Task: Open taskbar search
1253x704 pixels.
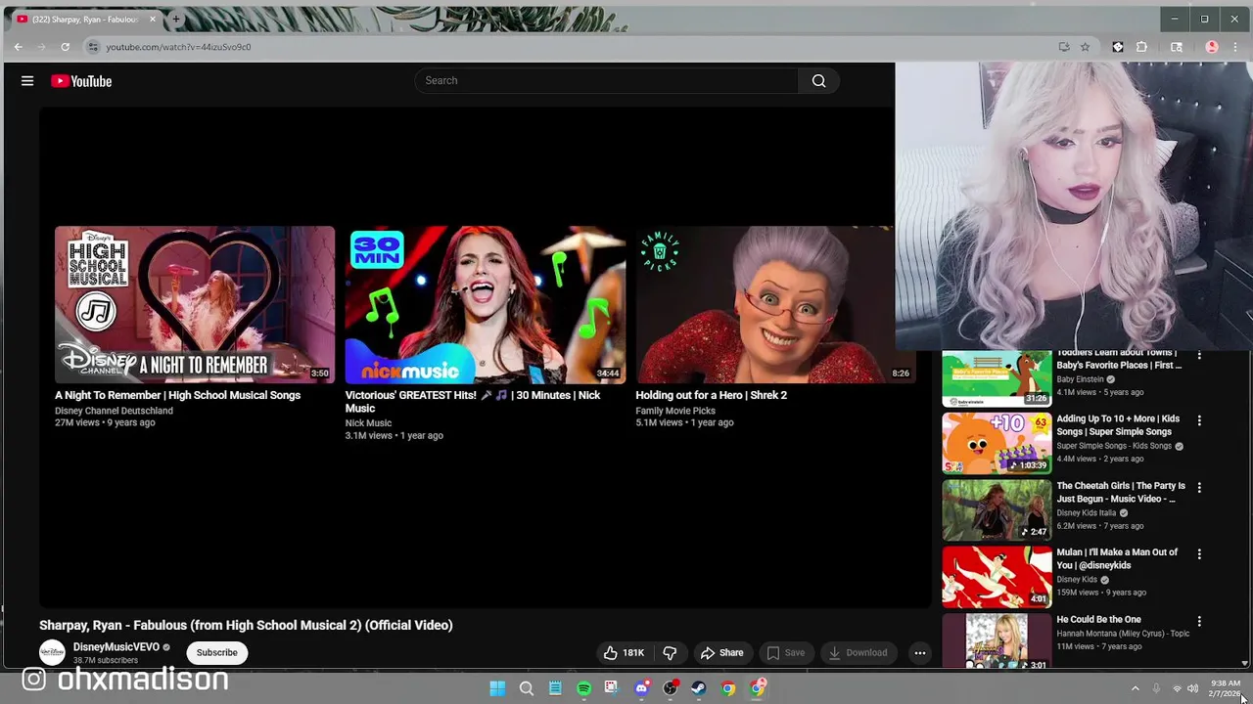Action: tap(526, 688)
